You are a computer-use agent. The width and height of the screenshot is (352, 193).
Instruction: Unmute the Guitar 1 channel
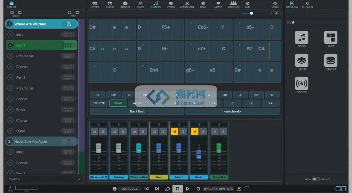(175, 132)
